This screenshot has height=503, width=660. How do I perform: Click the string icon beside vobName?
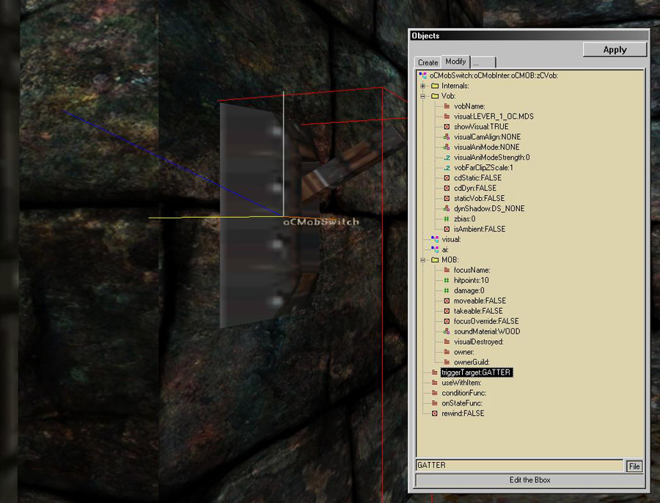(x=447, y=106)
